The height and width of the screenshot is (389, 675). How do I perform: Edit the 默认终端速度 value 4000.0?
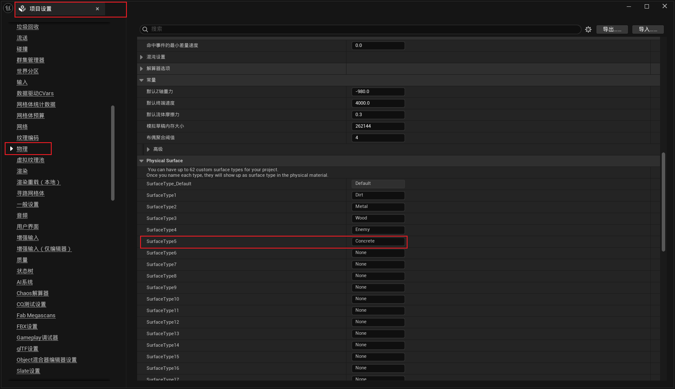378,103
